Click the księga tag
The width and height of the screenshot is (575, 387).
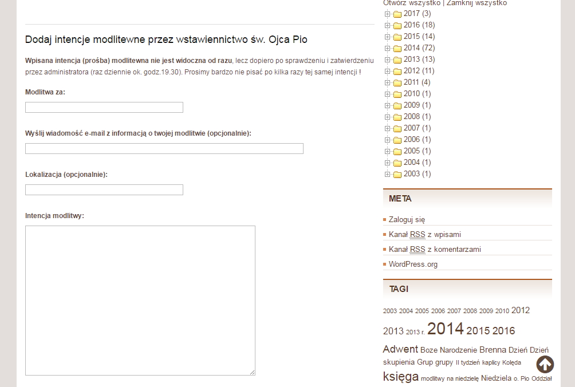pyautogui.click(x=400, y=376)
